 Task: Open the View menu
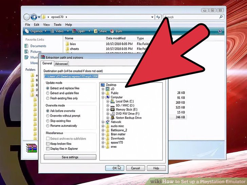pos(46,24)
